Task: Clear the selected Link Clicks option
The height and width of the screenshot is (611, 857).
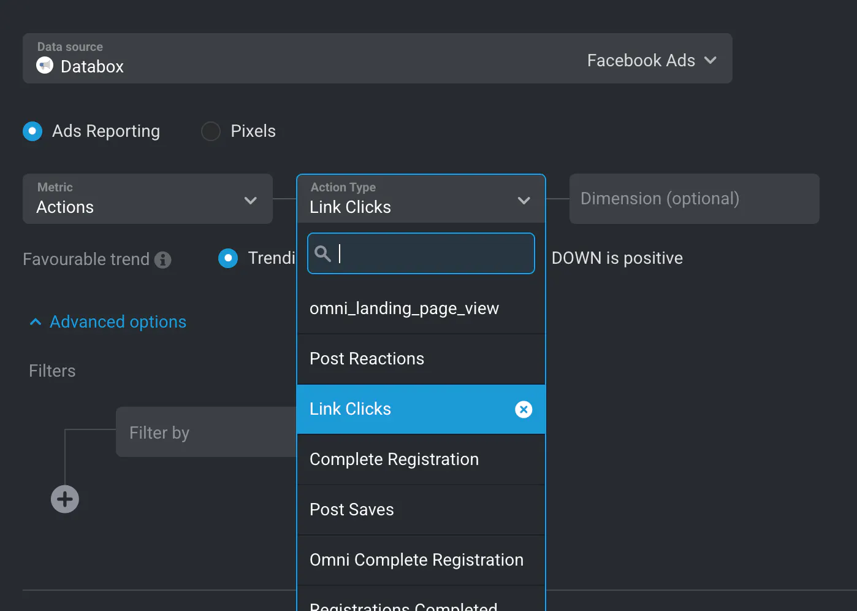Action: point(524,409)
